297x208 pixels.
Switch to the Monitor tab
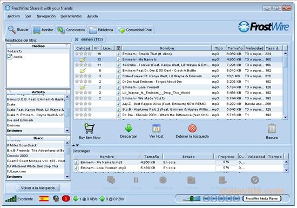pos(43,30)
